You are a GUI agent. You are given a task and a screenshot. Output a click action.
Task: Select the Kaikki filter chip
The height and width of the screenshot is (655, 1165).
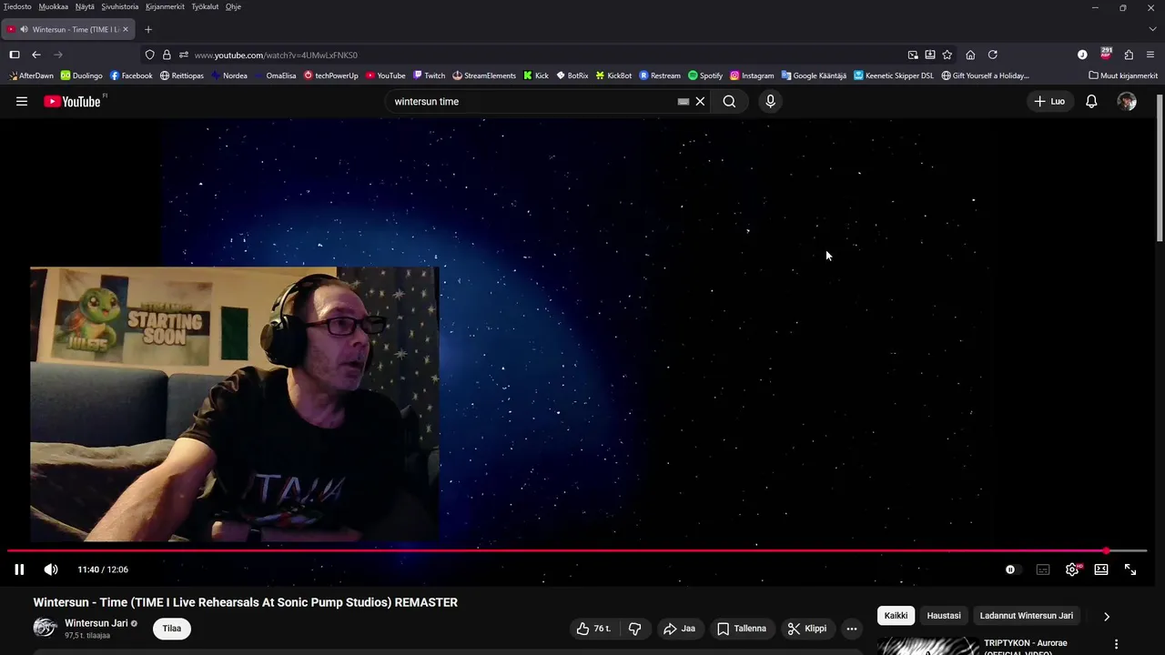coord(896,616)
